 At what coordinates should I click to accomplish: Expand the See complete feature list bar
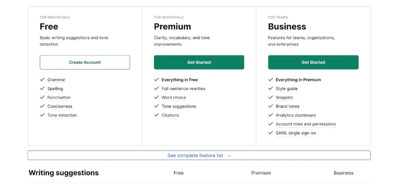tap(199, 156)
